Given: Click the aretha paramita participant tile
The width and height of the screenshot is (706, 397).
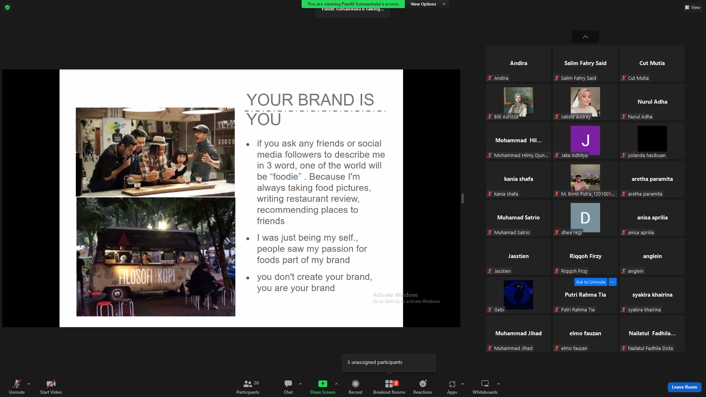Looking at the screenshot, I should [652, 179].
